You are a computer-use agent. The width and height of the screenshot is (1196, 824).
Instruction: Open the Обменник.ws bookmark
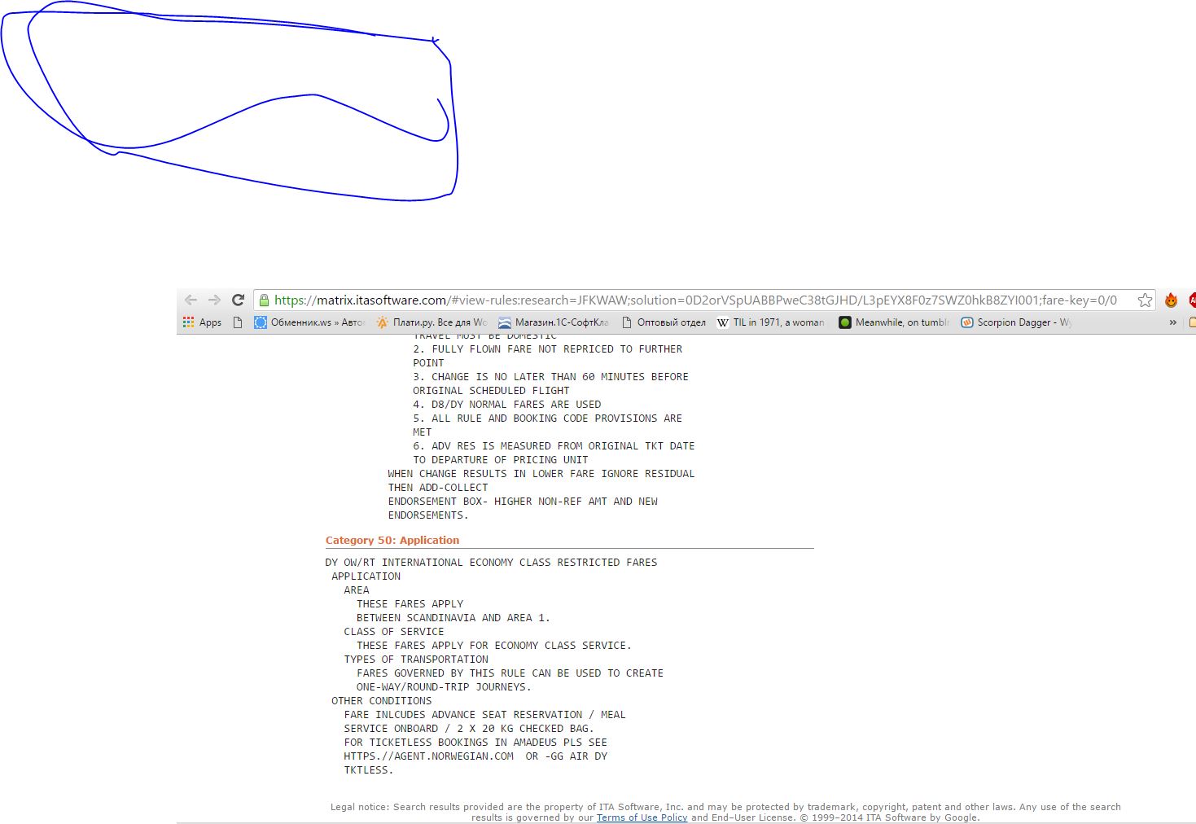[x=309, y=322]
